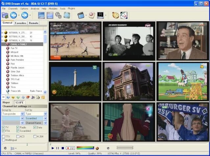The width and height of the screenshot is (210, 156).
Task: Select the Série Club channel row
Action: click(22, 72)
